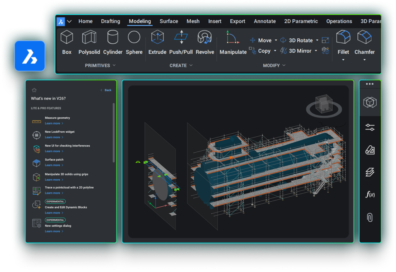Choose the Cylinder primitive tool
Image resolution: width=396 pixels, height=272 pixels.
[x=113, y=38]
